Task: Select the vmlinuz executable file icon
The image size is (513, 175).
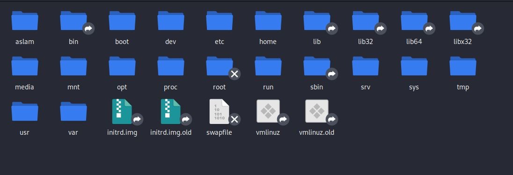Action: [x=268, y=111]
